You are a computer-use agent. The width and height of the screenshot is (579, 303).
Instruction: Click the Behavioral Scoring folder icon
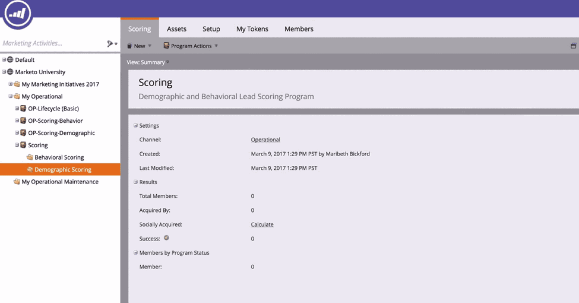click(x=30, y=157)
